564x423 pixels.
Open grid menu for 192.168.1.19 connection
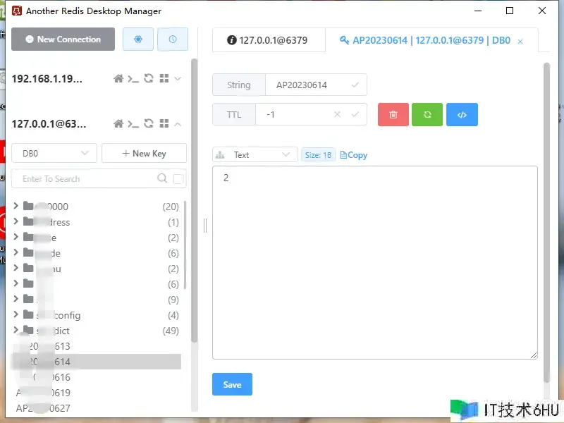164,79
